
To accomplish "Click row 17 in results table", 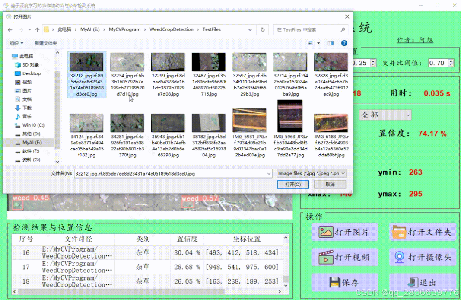I will (147, 267).
